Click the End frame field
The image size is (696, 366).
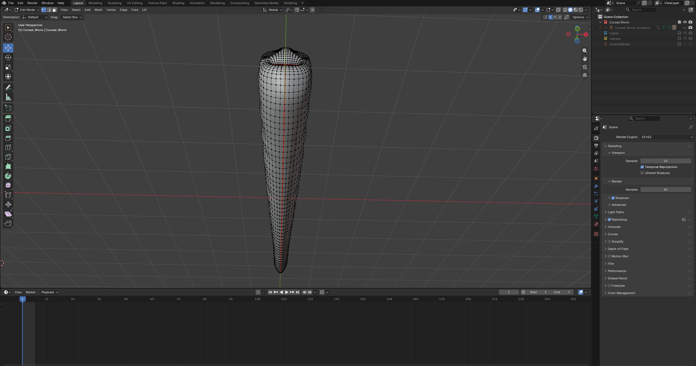click(x=562, y=292)
